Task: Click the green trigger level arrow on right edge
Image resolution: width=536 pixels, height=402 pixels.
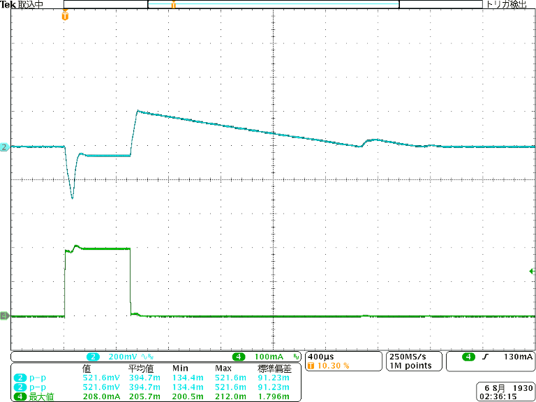Action: (532, 271)
